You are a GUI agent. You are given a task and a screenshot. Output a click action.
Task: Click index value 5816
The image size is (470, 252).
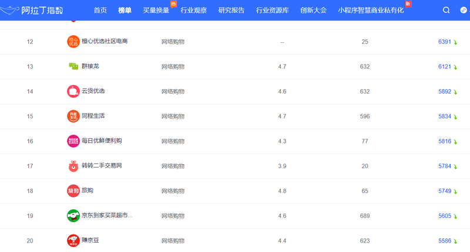[x=445, y=141]
